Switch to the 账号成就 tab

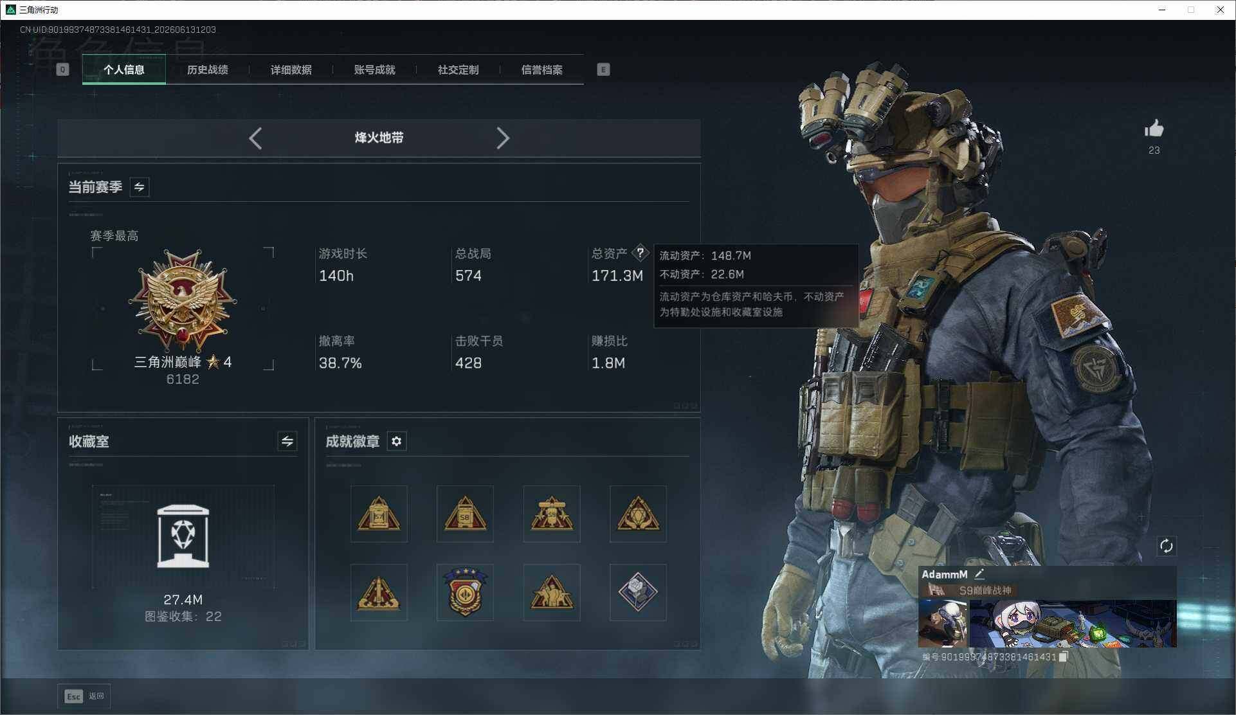(375, 69)
